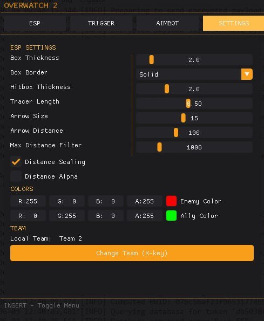
Task: Click the Arrow Distance slider handle
Action: pyautogui.click(x=176, y=133)
